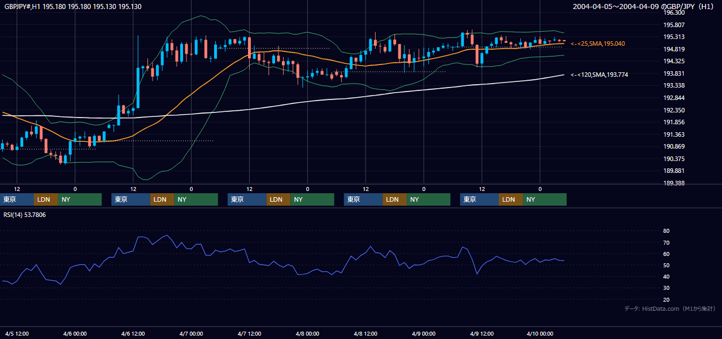Click the 4/7 12:00 date label

[x=249, y=334]
